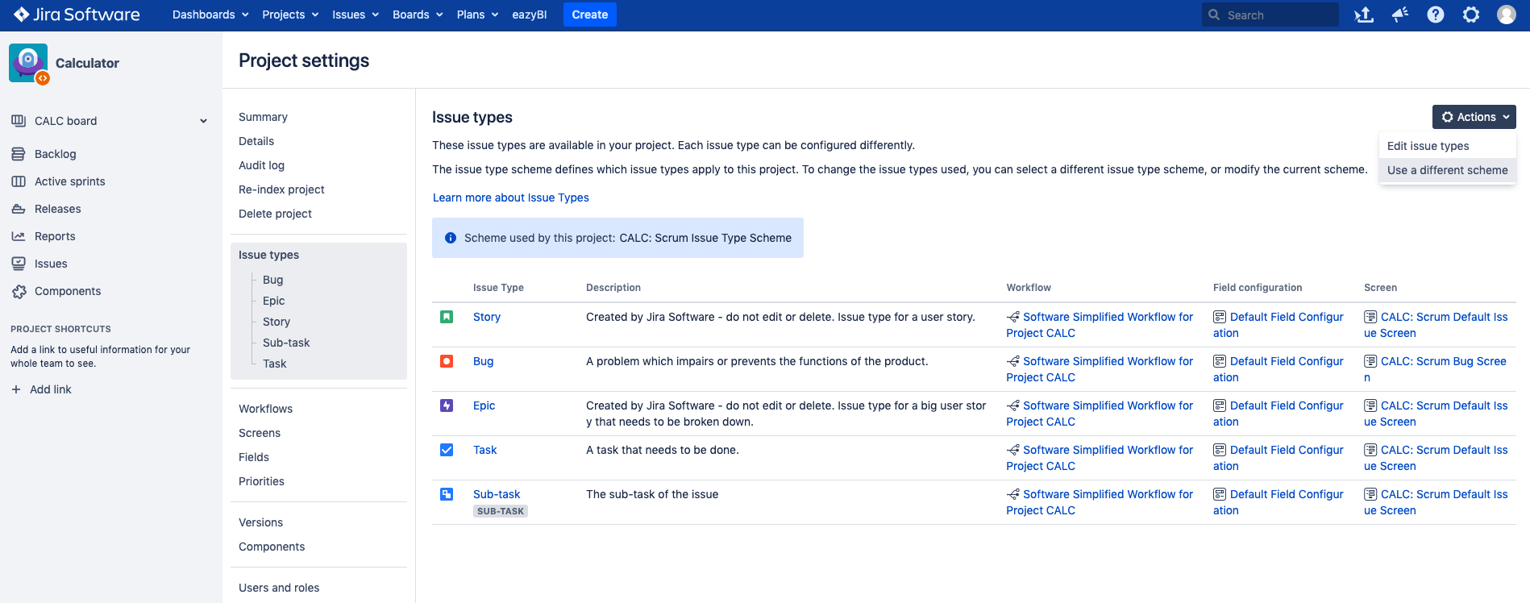Open the feedback megaphone icon
The image size is (1530, 603).
(x=1400, y=15)
